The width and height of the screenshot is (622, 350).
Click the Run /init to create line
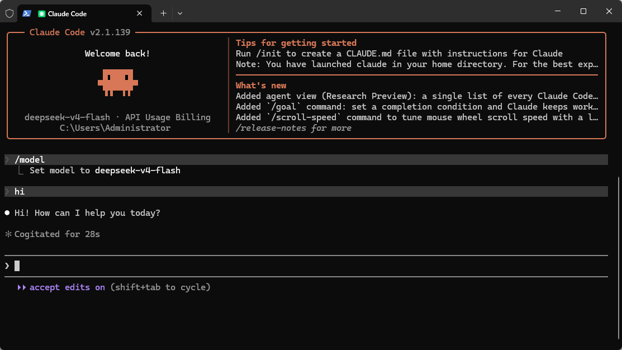click(399, 54)
